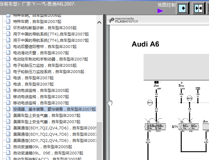Open first 用于中国的导航系统(7T4) entry

(x=51, y=34)
